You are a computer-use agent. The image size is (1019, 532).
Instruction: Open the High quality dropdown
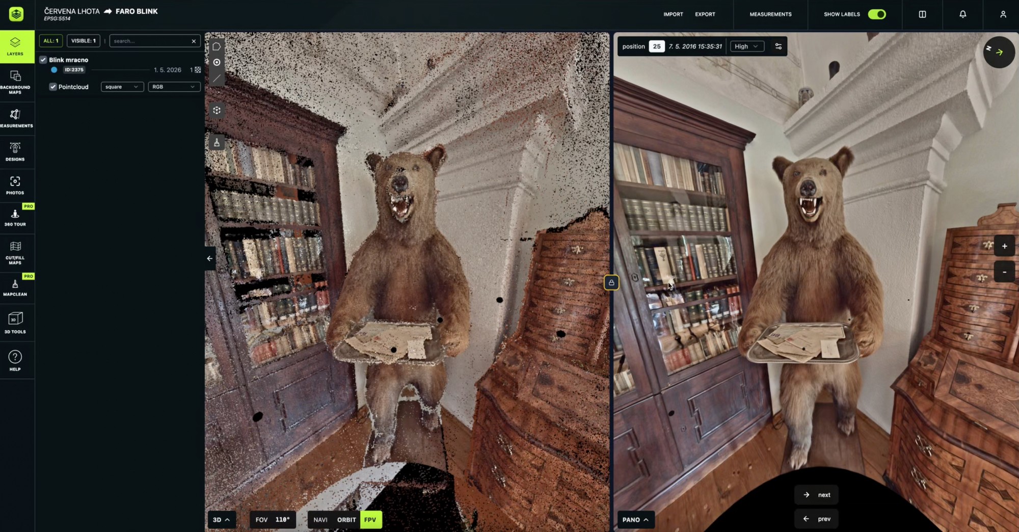(747, 46)
